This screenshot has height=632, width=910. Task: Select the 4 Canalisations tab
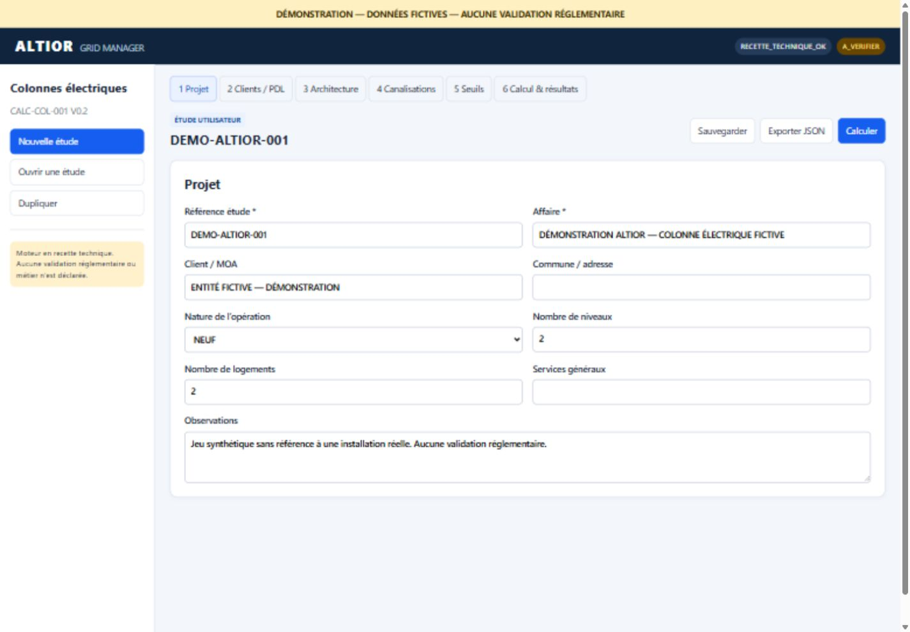pos(406,89)
